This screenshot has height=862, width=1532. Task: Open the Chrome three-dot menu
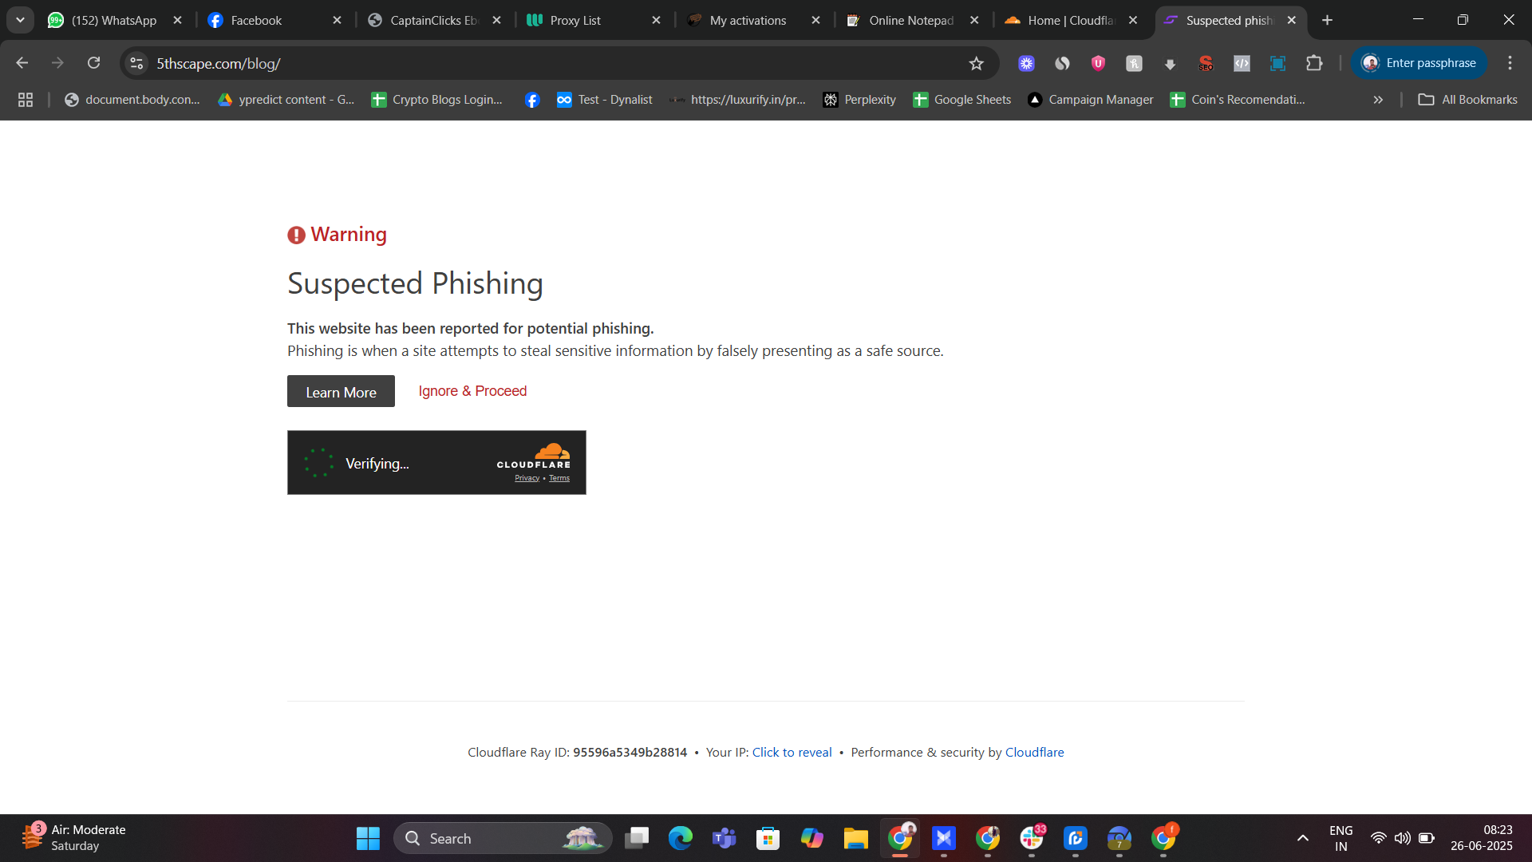[1510, 63]
